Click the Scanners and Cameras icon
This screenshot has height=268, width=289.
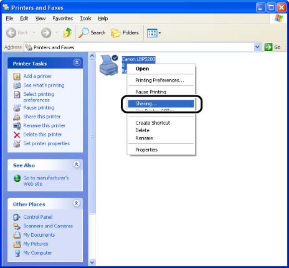pyautogui.click(x=17, y=226)
